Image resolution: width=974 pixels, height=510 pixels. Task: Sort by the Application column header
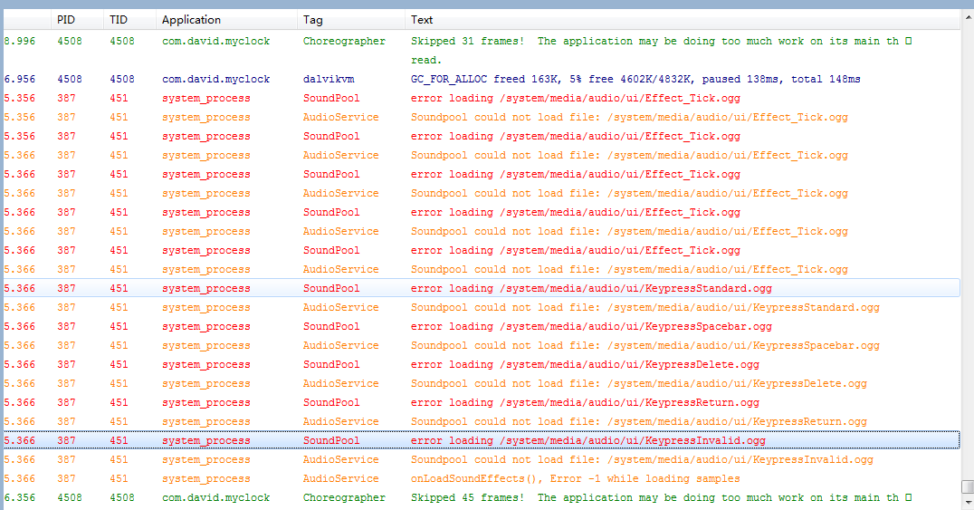(191, 19)
